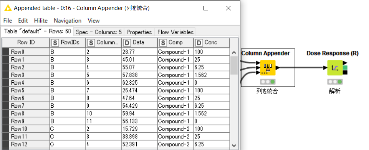Click the black output port of Column Appender
Viewport: 369px width, 150px height.
278,68
